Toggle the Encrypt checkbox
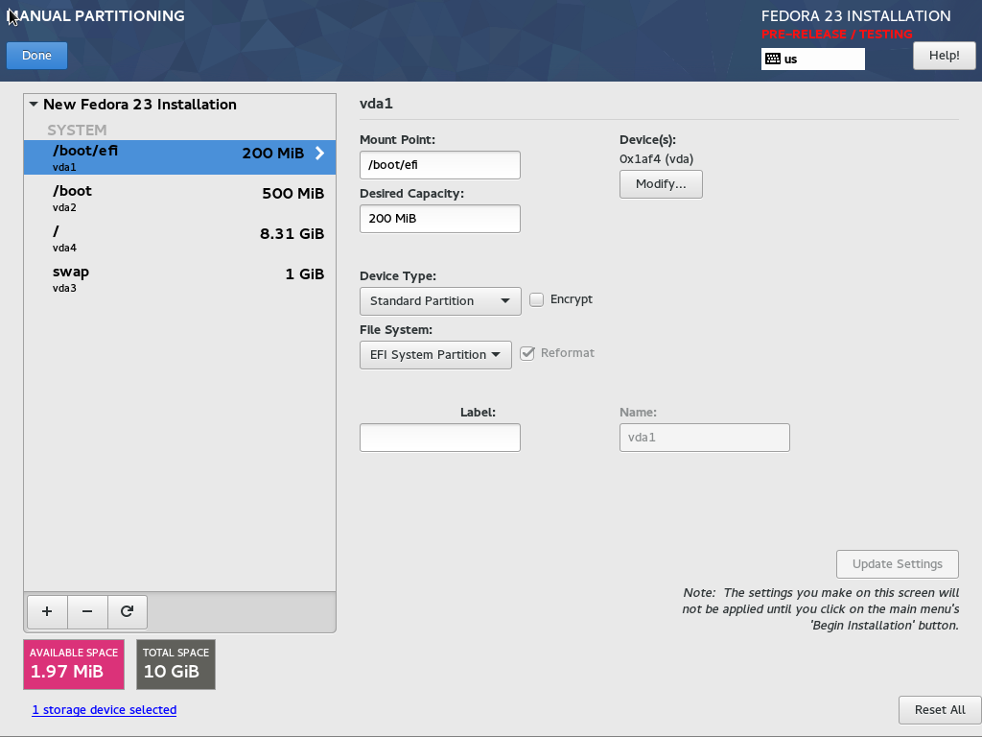Screen dimensions: 982x737 pyautogui.click(x=537, y=299)
